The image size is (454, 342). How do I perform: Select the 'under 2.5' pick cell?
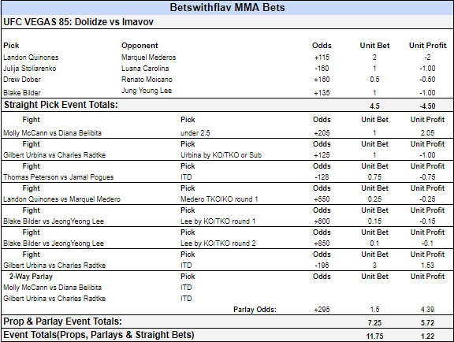195,133
